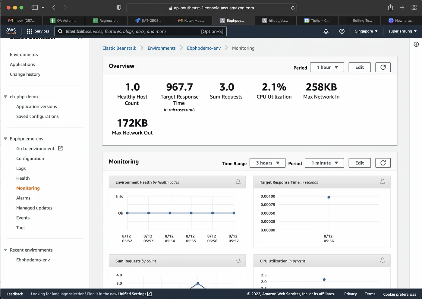Set alarm on Target Response Time chart
422x299 pixels.
(383, 182)
